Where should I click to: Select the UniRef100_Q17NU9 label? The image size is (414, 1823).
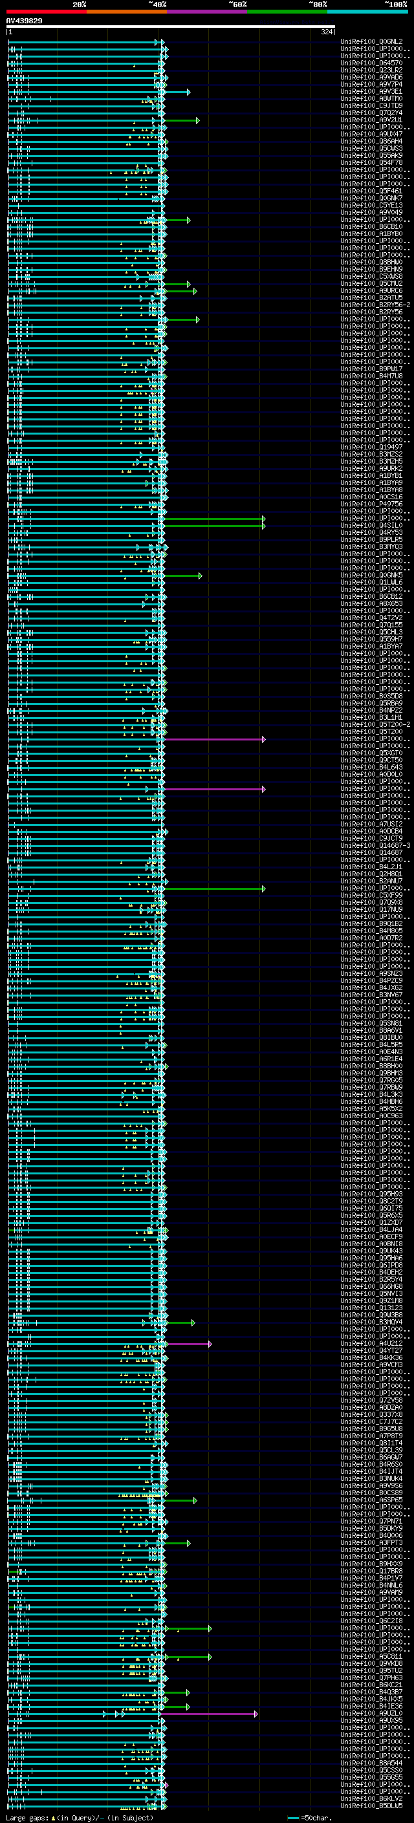371,909
